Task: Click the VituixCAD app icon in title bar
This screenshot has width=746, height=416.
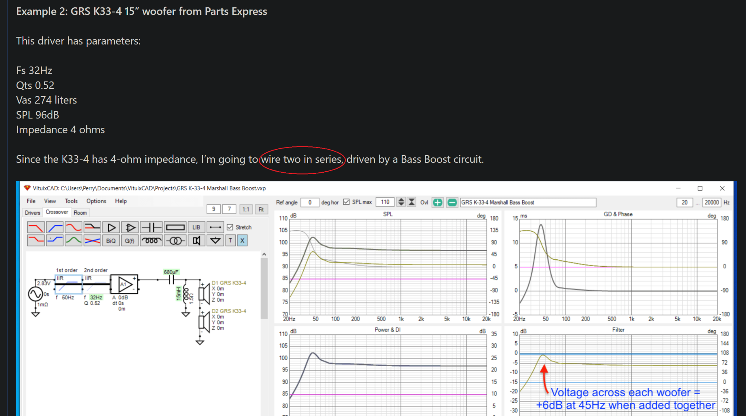Action: click(27, 188)
